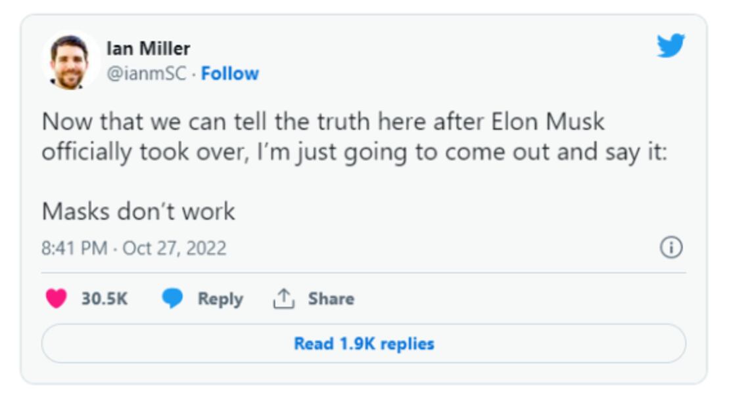
Task: Open the info circle icon beside the timestamp
Action: 670,247
